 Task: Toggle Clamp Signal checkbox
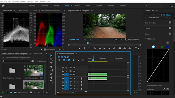(45, 49)
